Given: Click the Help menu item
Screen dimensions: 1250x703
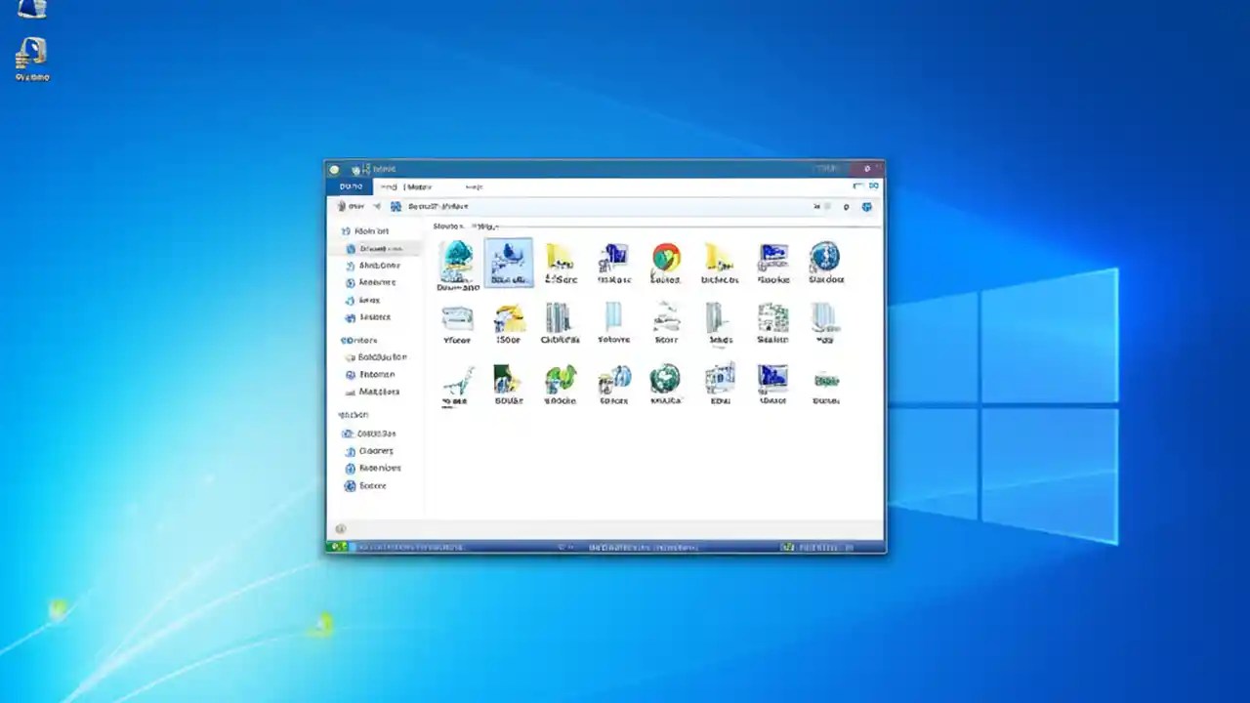Looking at the screenshot, I should [x=475, y=186].
